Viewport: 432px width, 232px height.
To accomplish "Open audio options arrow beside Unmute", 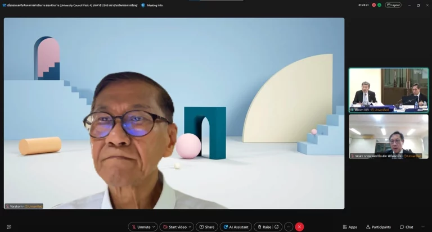I will coord(155,227).
